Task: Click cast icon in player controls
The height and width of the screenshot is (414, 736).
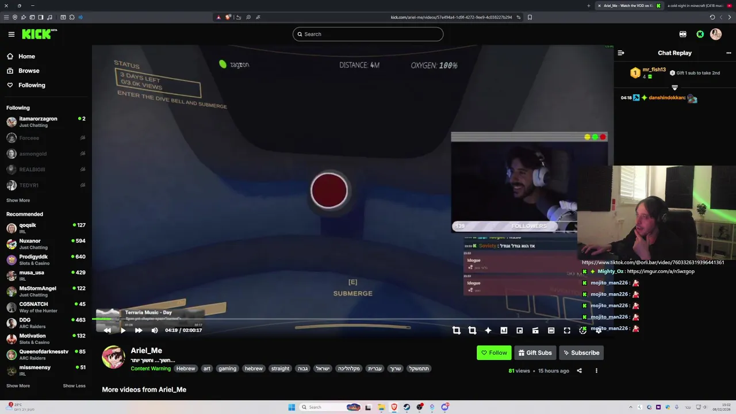Action: click(x=535, y=330)
